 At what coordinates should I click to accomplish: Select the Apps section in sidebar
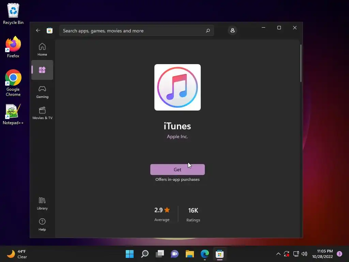click(x=42, y=70)
